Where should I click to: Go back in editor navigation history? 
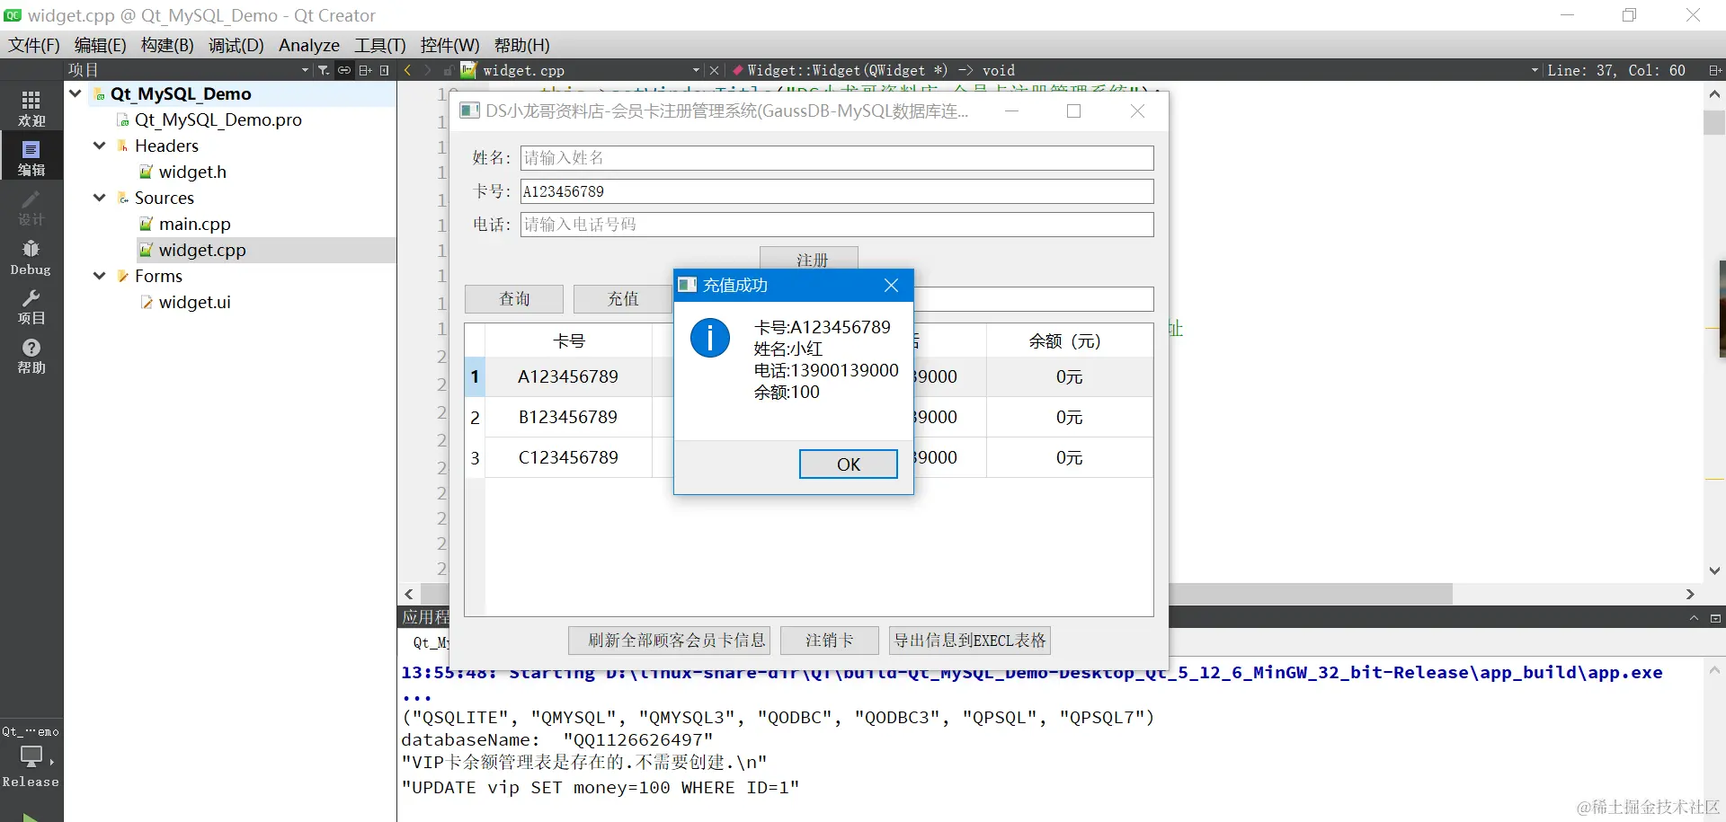point(408,70)
